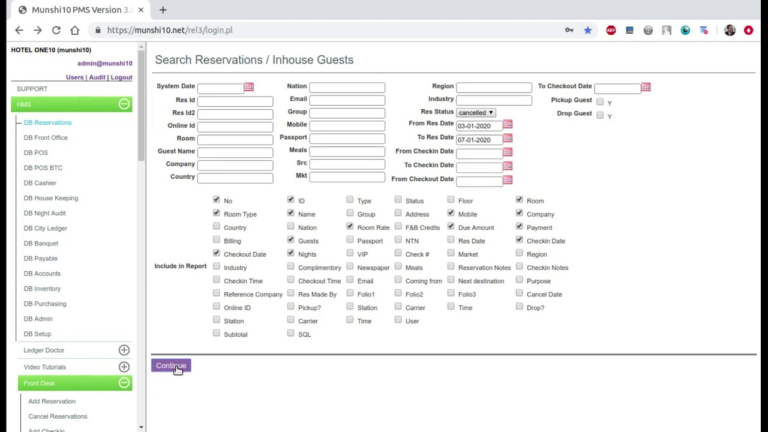Reload the page with refresh icon
The height and width of the screenshot is (432, 768).
click(56, 30)
